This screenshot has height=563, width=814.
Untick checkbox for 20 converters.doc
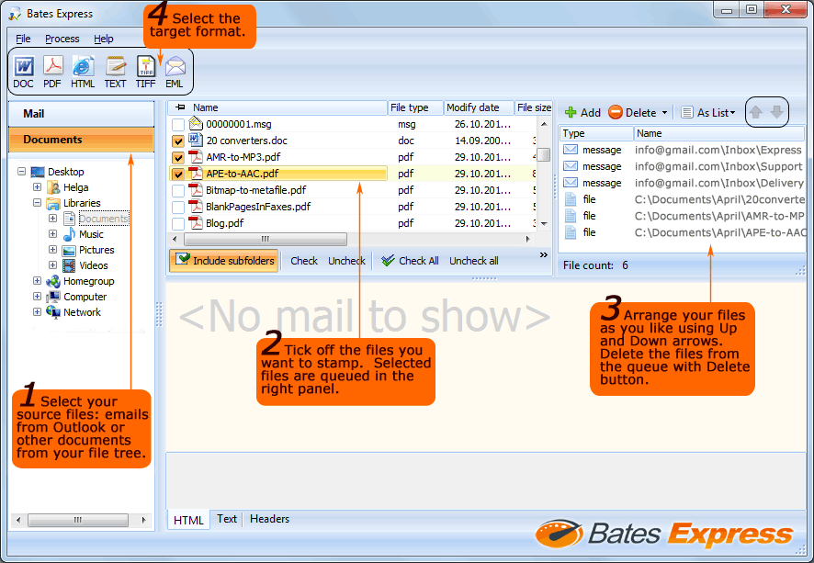pos(178,141)
